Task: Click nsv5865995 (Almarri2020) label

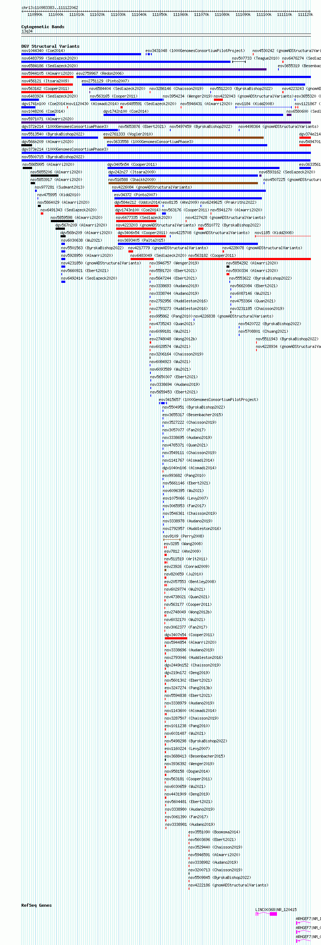Action: 48,164
